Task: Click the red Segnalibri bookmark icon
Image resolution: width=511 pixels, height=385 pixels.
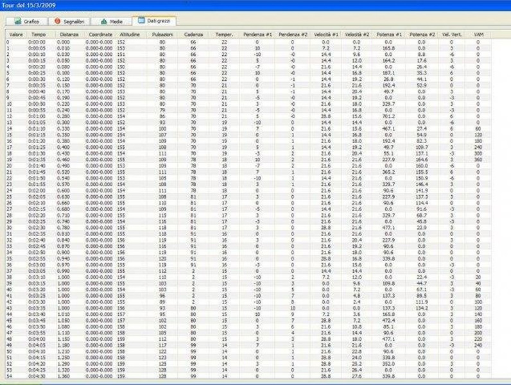Action: pos(58,21)
